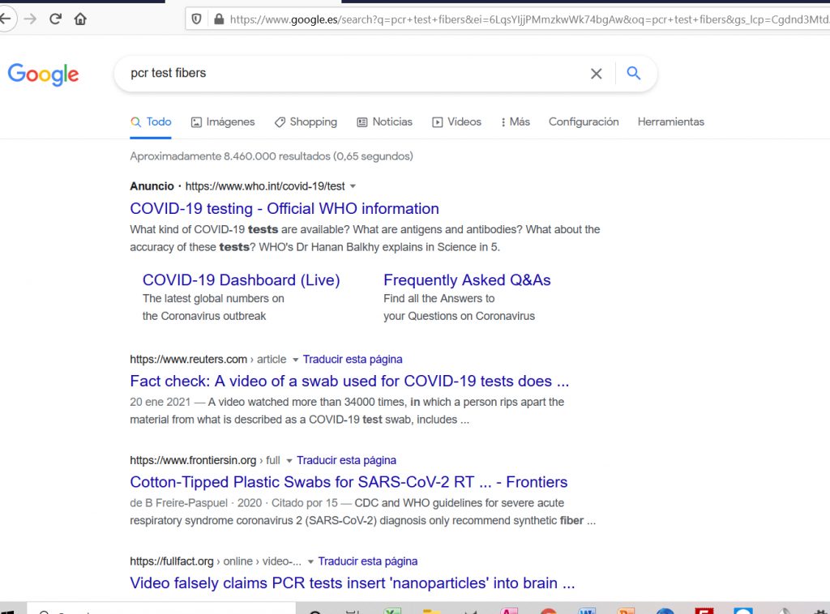Switch to the Noticias tab
This screenshot has width=830, height=614.
pos(384,122)
